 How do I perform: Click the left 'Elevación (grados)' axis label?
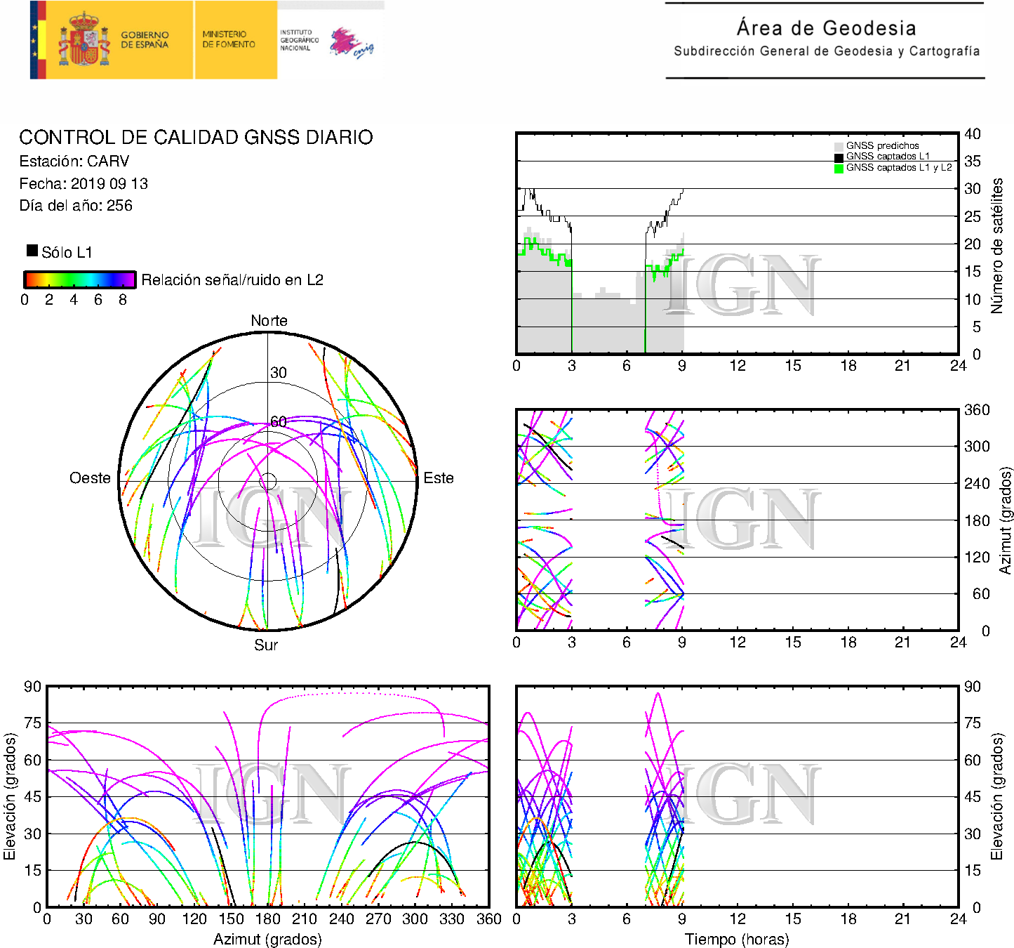[10, 796]
